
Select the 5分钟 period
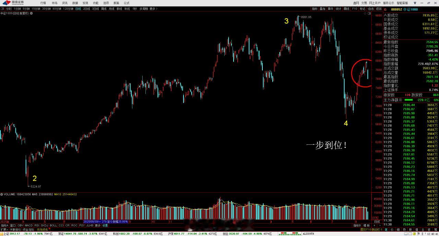tap(26, 9)
